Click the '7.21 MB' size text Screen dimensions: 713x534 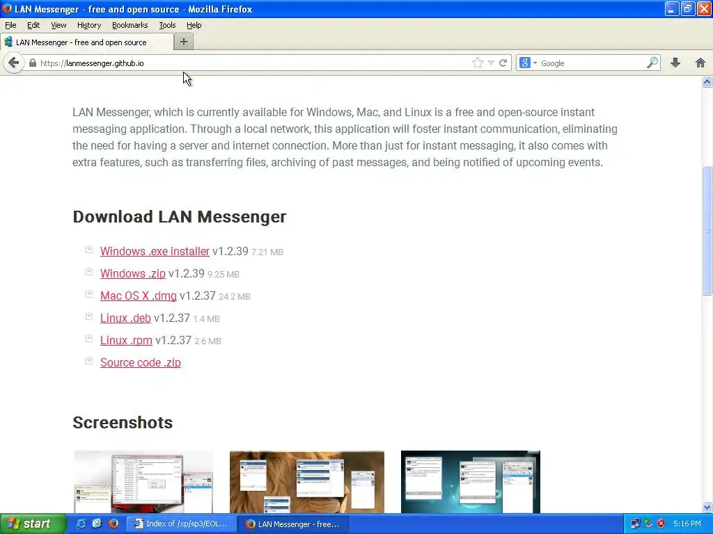pyautogui.click(x=267, y=252)
